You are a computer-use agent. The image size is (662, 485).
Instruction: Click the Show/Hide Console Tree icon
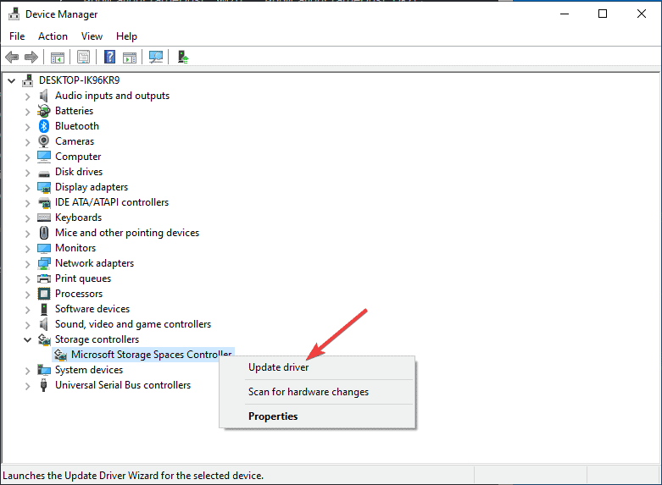coord(58,58)
